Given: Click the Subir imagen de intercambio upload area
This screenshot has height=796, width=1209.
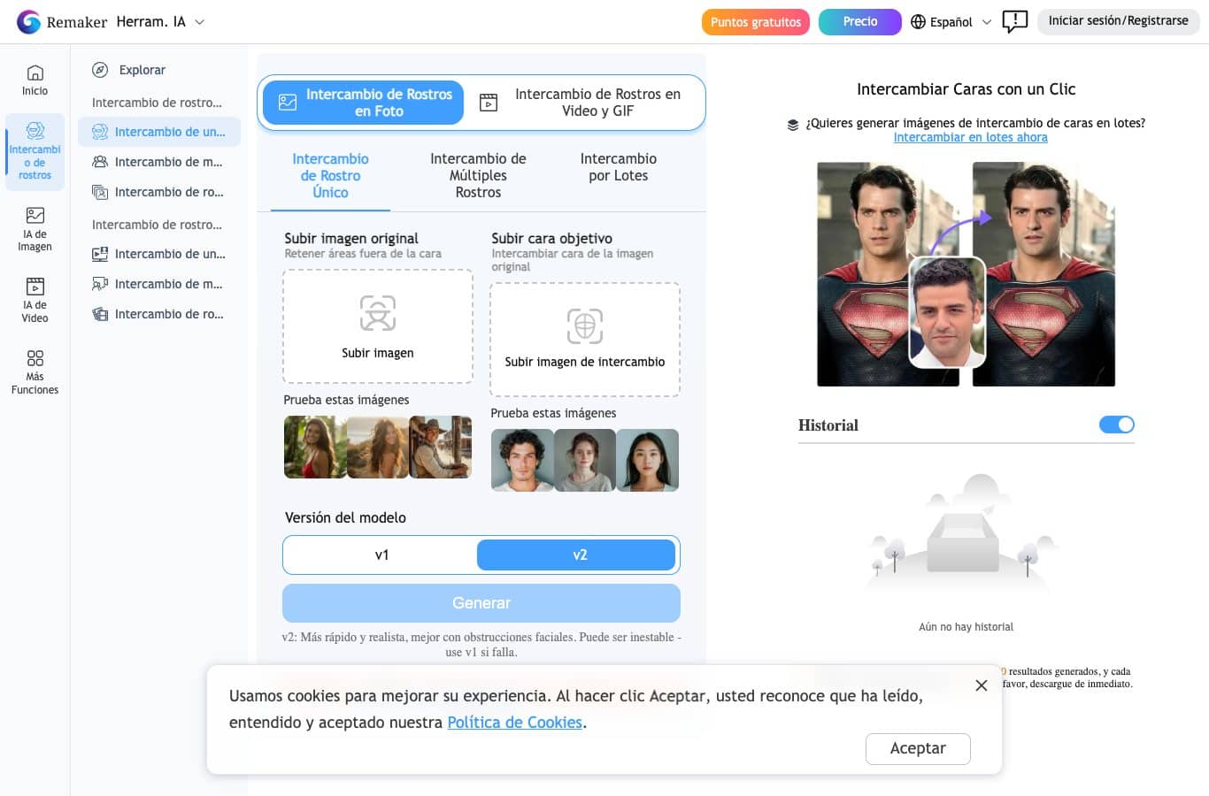Looking at the screenshot, I should pyautogui.click(x=585, y=340).
